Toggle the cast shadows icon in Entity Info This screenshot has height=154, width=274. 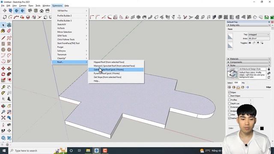click(262, 43)
